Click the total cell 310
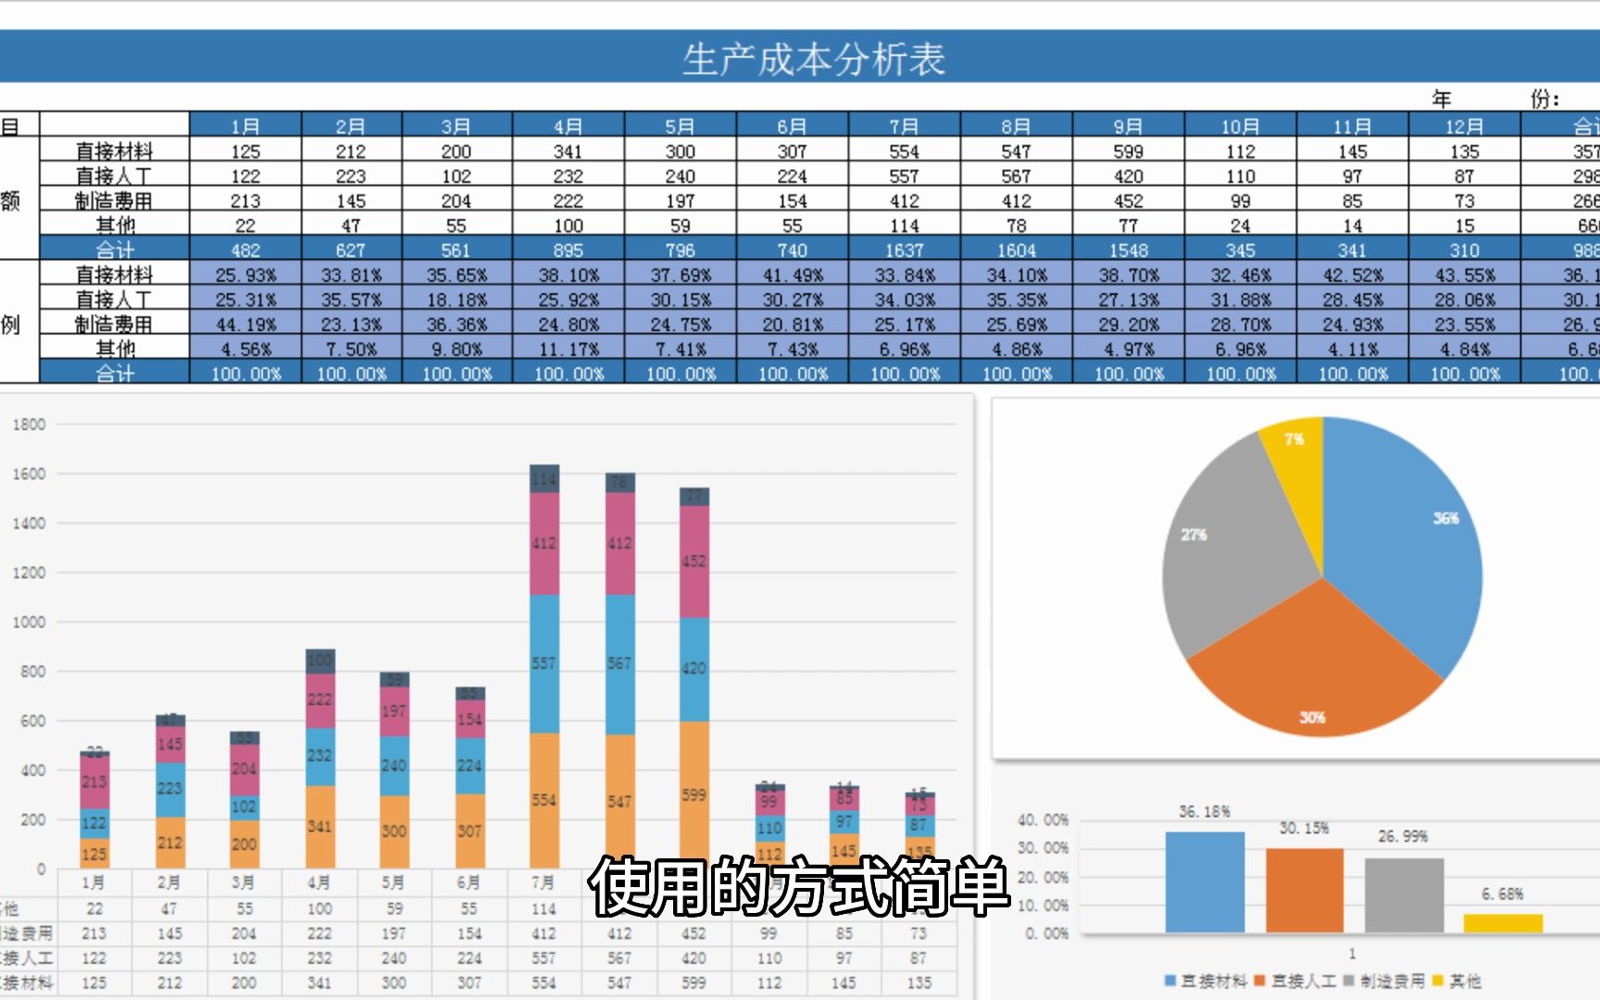1600x1000 pixels. pos(1464,250)
